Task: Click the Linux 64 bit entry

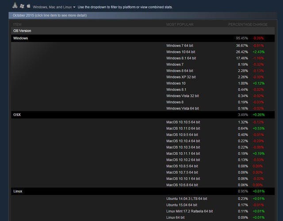Action: (x=175, y=217)
